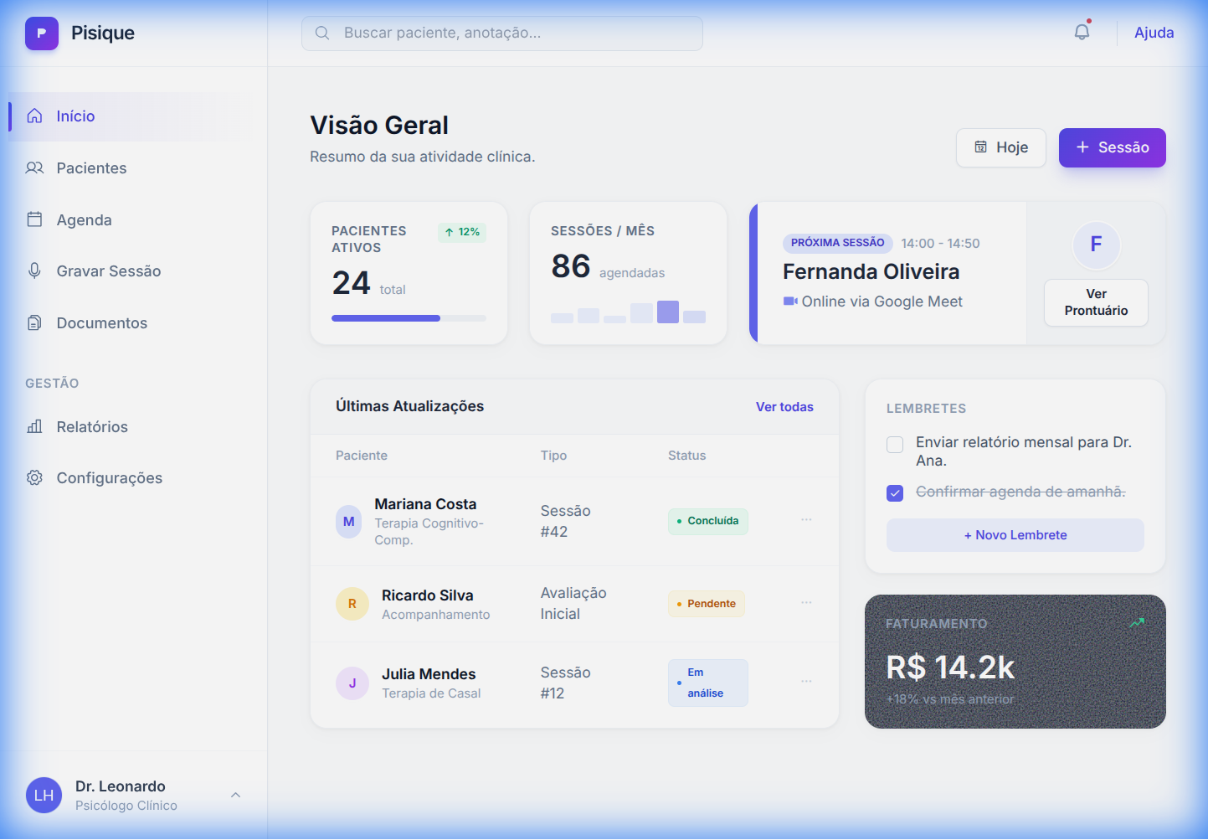Open the Gravar Sessão microphone tool
Image resolution: width=1208 pixels, height=840 pixels.
[34, 271]
